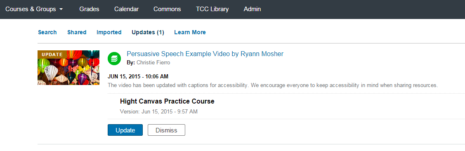Open the TCC Library link
Image resolution: width=465 pixels, height=151 pixels.
[x=212, y=9]
